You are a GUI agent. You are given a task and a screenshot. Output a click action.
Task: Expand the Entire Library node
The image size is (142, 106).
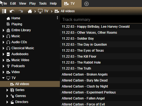[x=4, y=30]
